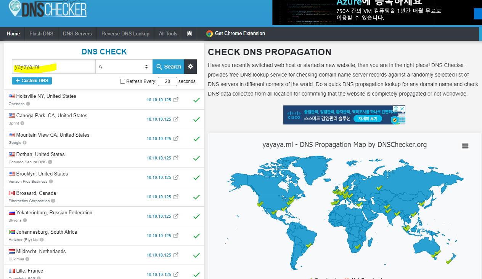Click the ad info icon on Cisco banner
Image resolution: width=482 pixels, height=279 pixels.
click(x=396, y=109)
